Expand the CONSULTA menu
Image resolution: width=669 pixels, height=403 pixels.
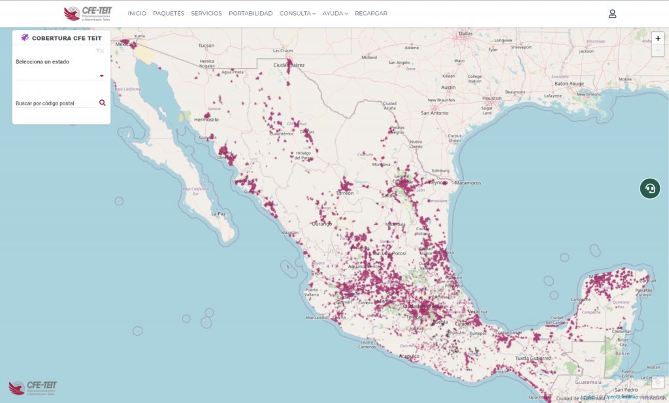pyautogui.click(x=297, y=14)
